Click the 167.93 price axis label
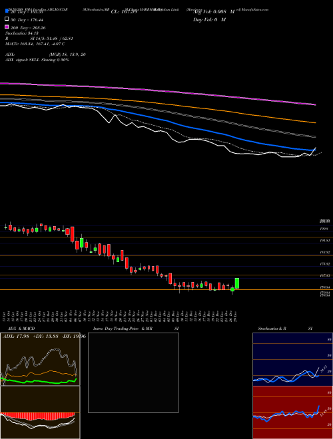Screen dimensions: 333x439 click(325, 275)
